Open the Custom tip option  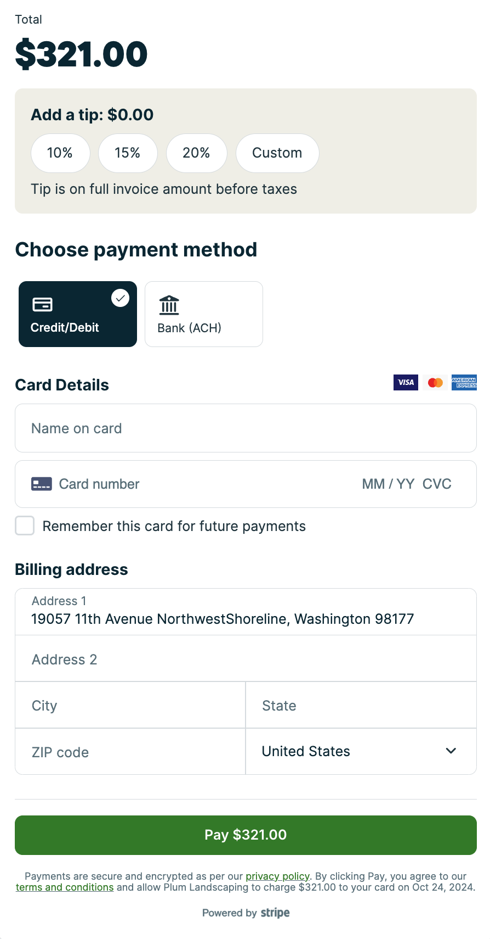tap(277, 153)
